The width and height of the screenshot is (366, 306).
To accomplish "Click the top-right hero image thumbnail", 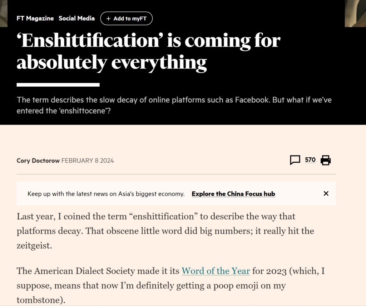I will pyautogui.click(x=355, y=14).
